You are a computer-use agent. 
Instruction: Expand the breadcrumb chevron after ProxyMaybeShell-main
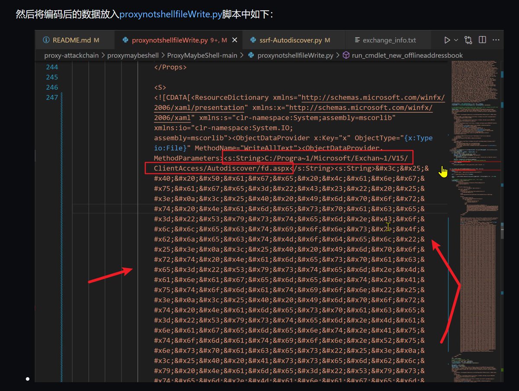[242, 55]
